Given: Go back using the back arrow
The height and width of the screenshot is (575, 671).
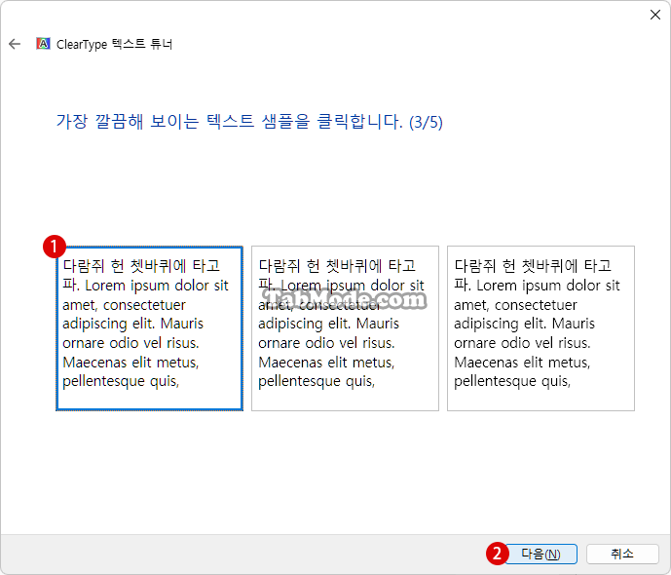Looking at the screenshot, I should pos(15,44).
